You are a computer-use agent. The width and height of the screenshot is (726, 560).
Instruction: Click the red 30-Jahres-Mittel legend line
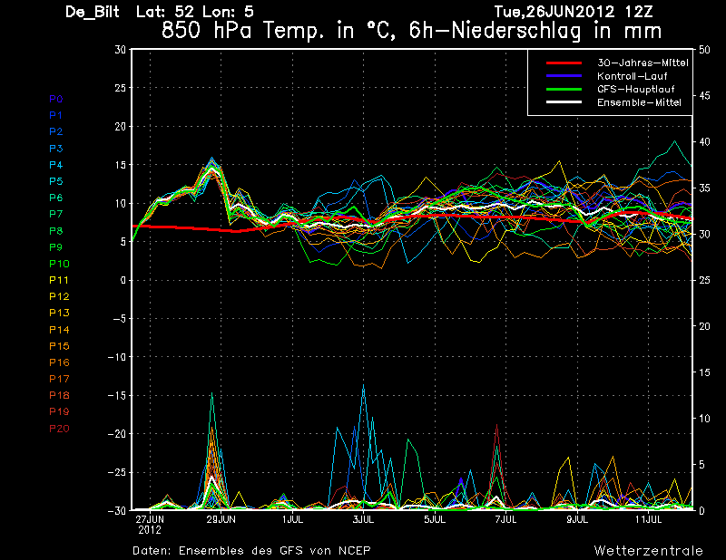[x=564, y=63]
